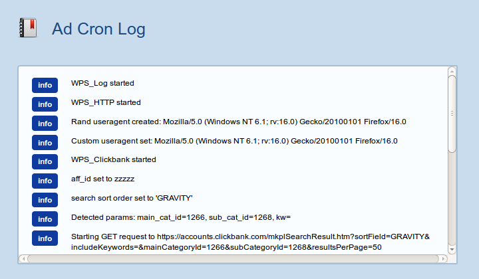The height and width of the screenshot is (279, 479).
Task: Click the info badge next to aff_id set
Action: 45,181
